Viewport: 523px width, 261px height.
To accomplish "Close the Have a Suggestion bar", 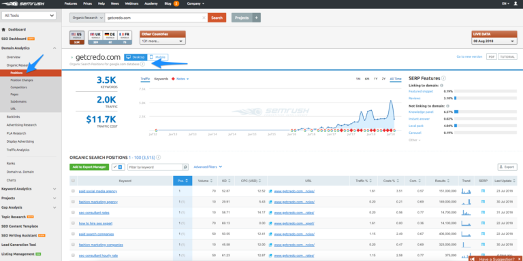I will pos(519,259).
